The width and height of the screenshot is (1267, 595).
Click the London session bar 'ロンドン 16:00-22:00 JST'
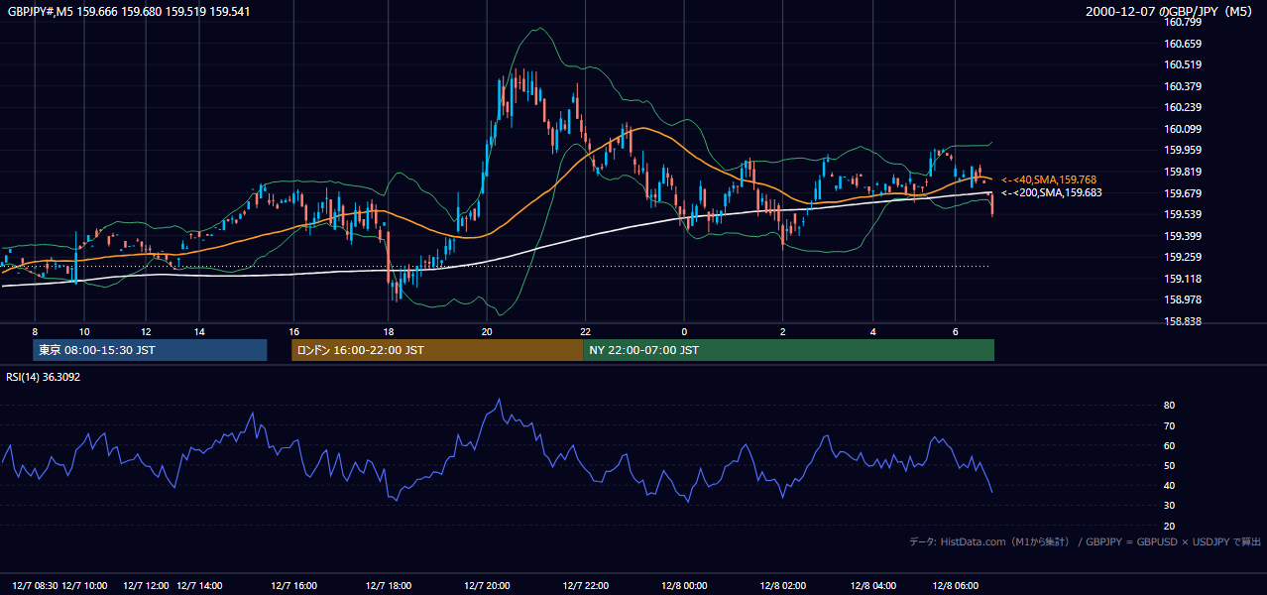437,350
